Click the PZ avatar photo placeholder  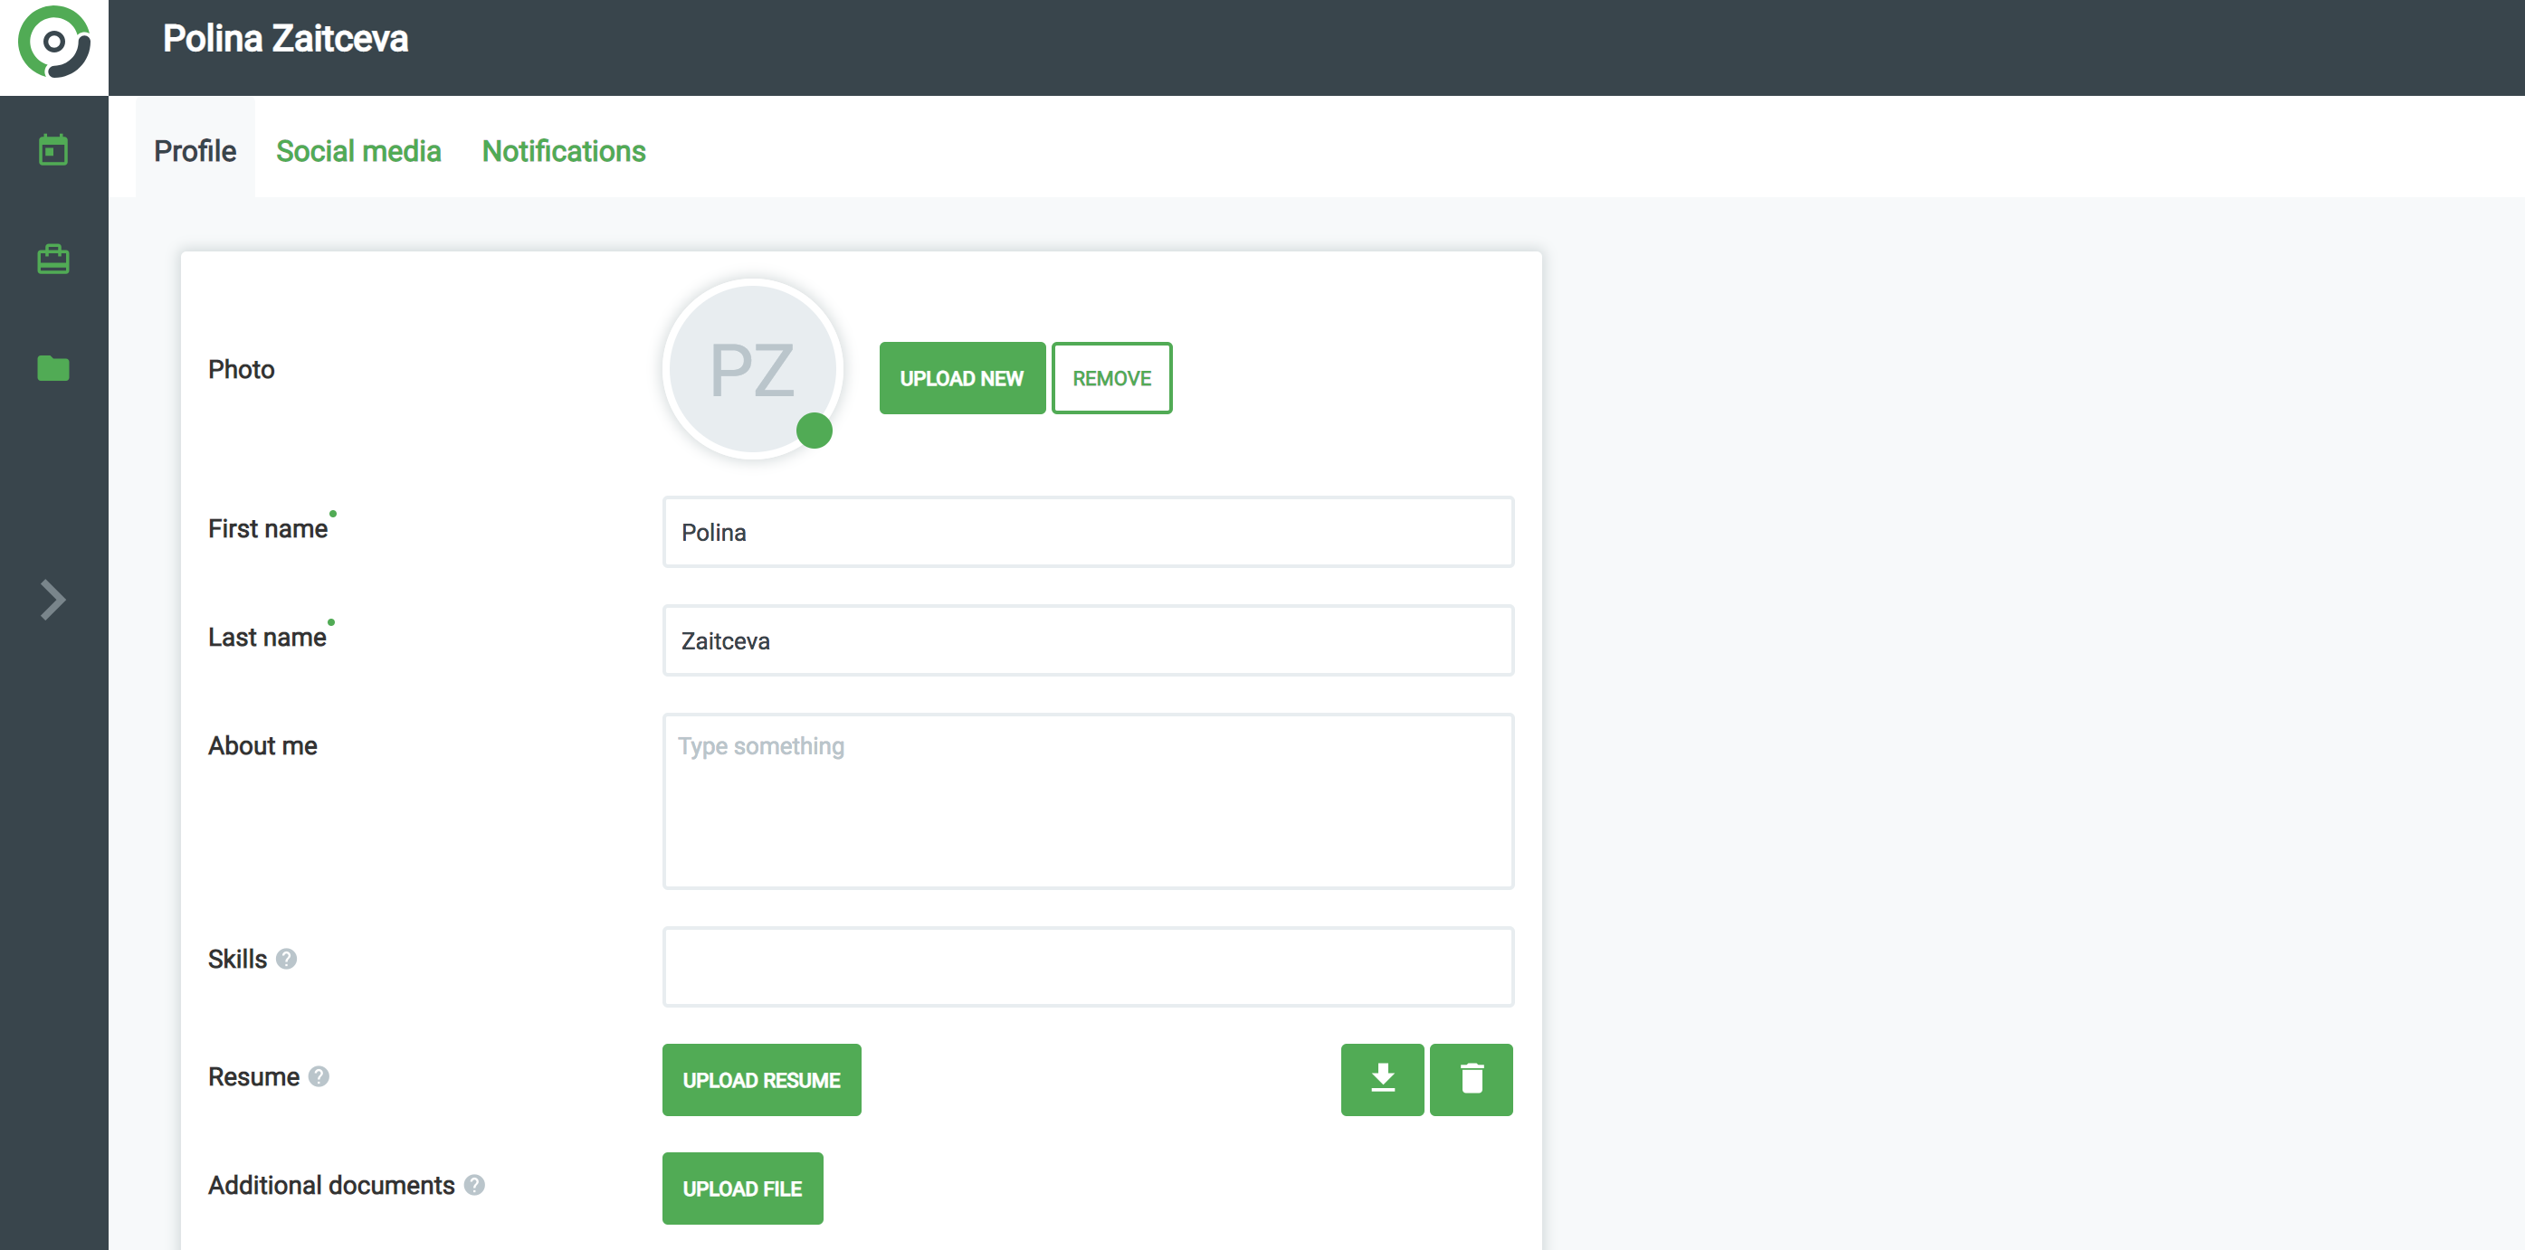tap(751, 368)
